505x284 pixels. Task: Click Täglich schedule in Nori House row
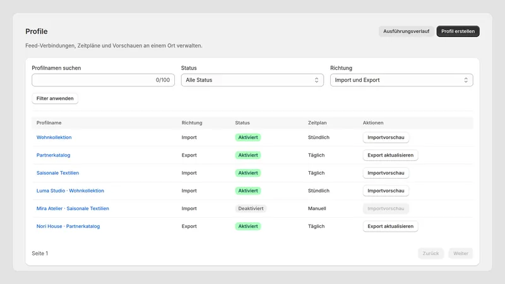pos(316,226)
